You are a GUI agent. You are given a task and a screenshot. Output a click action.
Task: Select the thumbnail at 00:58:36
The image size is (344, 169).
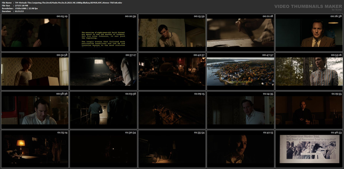(x=35, y=110)
